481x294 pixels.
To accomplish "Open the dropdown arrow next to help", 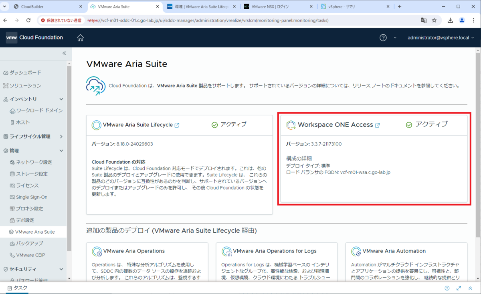I will click(x=395, y=38).
